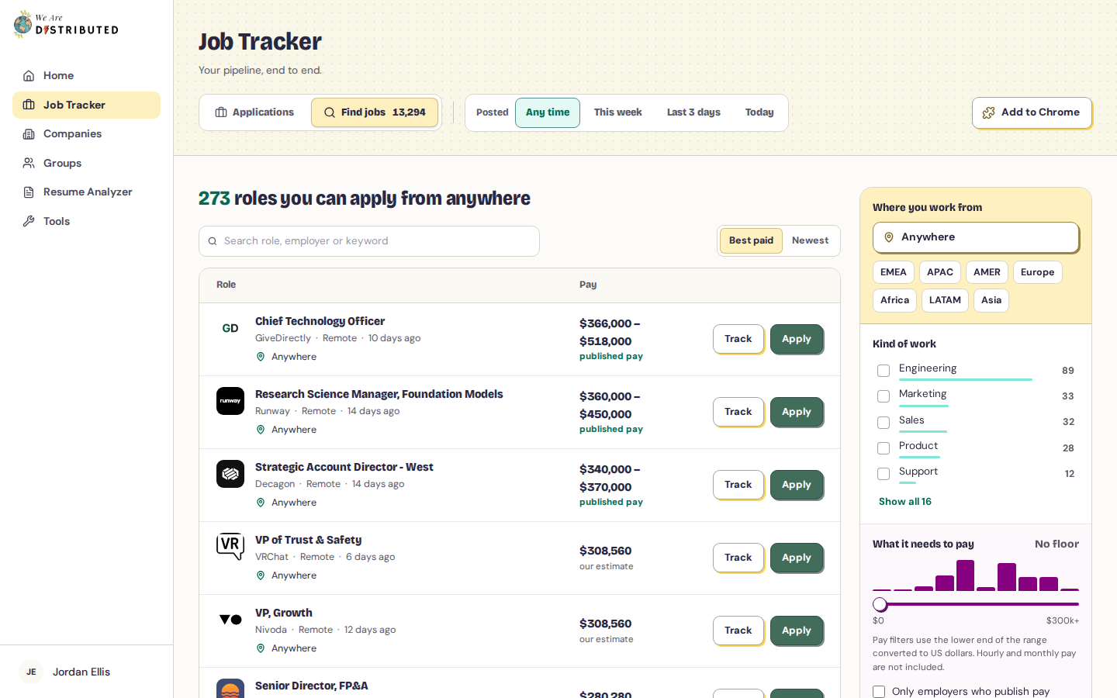The height and width of the screenshot is (698, 1117).
Task: Click the Tools wrench icon in sidebar
Action: point(29,221)
